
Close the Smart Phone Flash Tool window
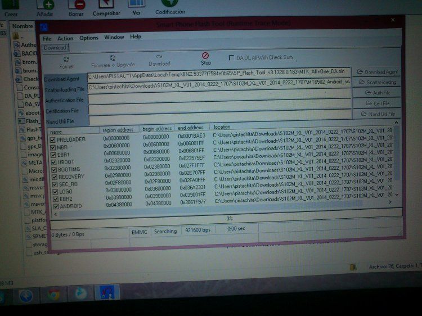pos(393,20)
